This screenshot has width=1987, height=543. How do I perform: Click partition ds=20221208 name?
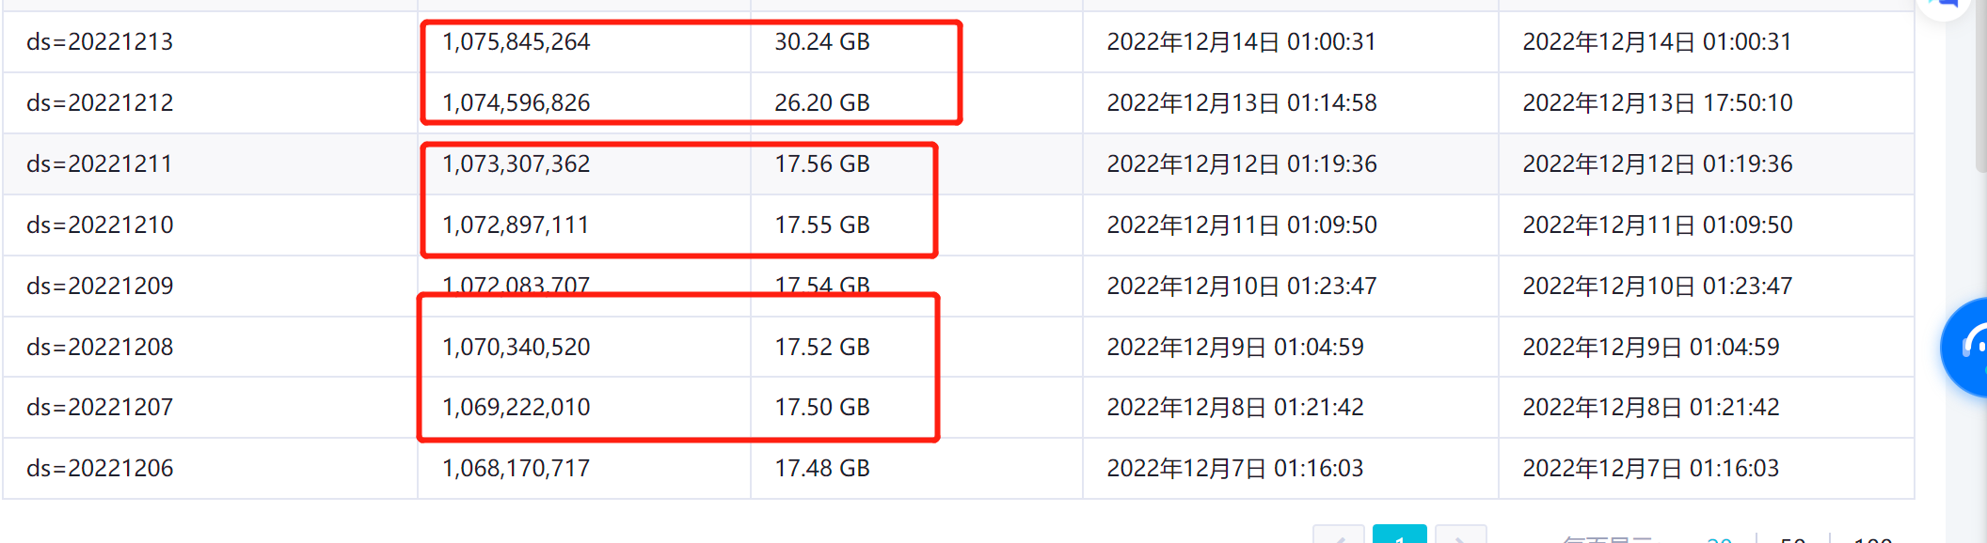pos(100,348)
